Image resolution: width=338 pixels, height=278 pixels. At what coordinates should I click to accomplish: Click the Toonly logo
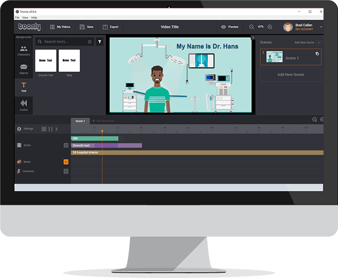[29, 27]
